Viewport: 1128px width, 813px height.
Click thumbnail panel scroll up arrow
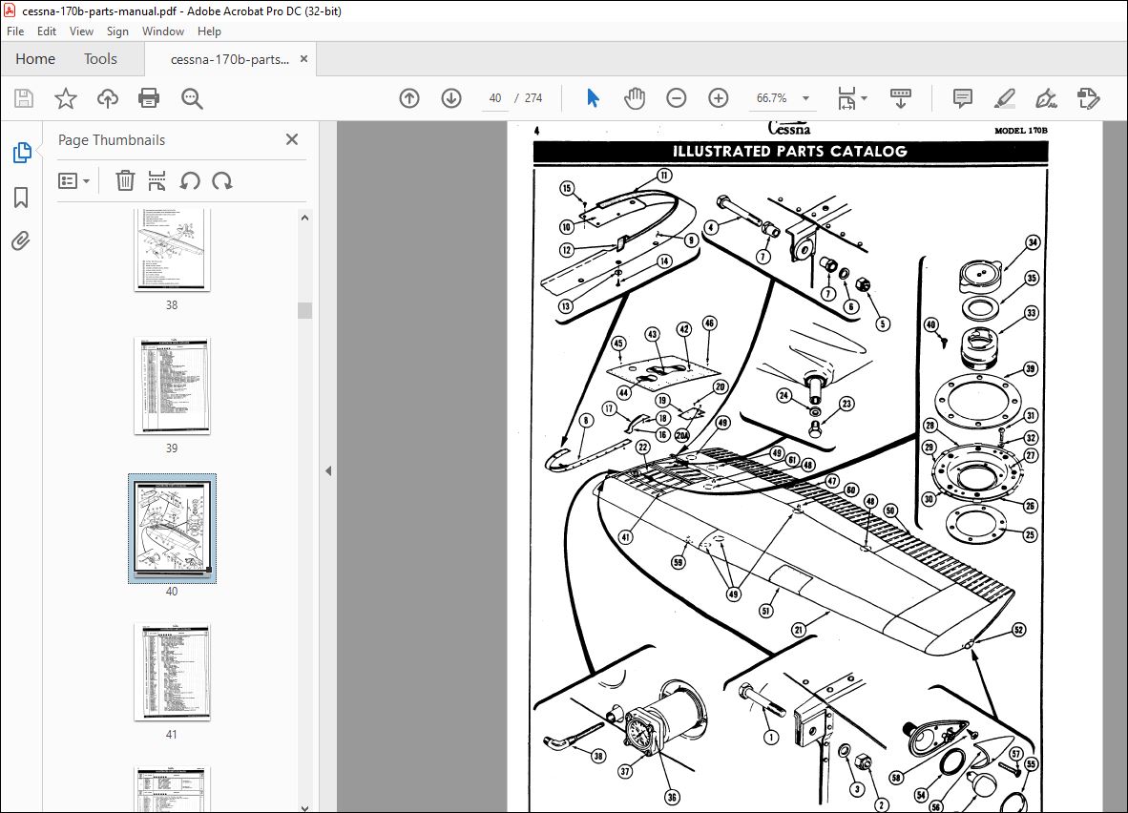pyautogui.click(x=305, y=218)
